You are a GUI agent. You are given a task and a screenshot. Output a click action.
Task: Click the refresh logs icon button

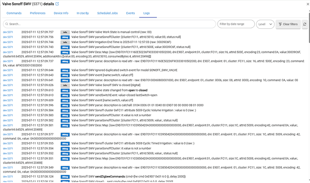click(305, 24)
